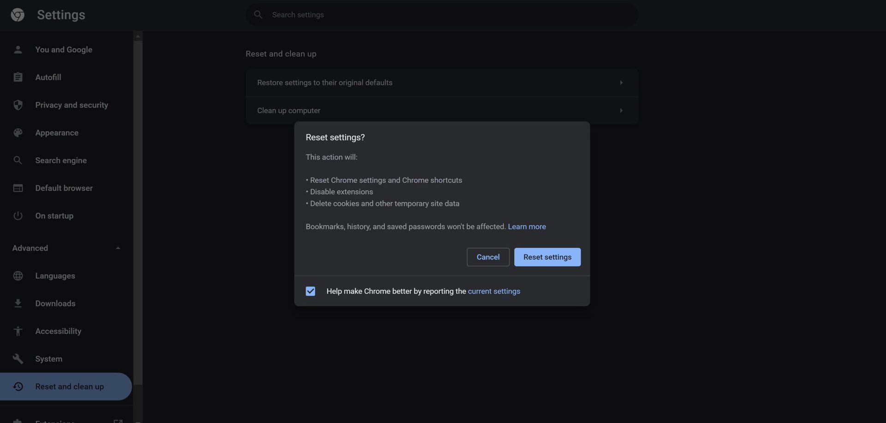Click the System wrench icon

(x=18, y=358)
